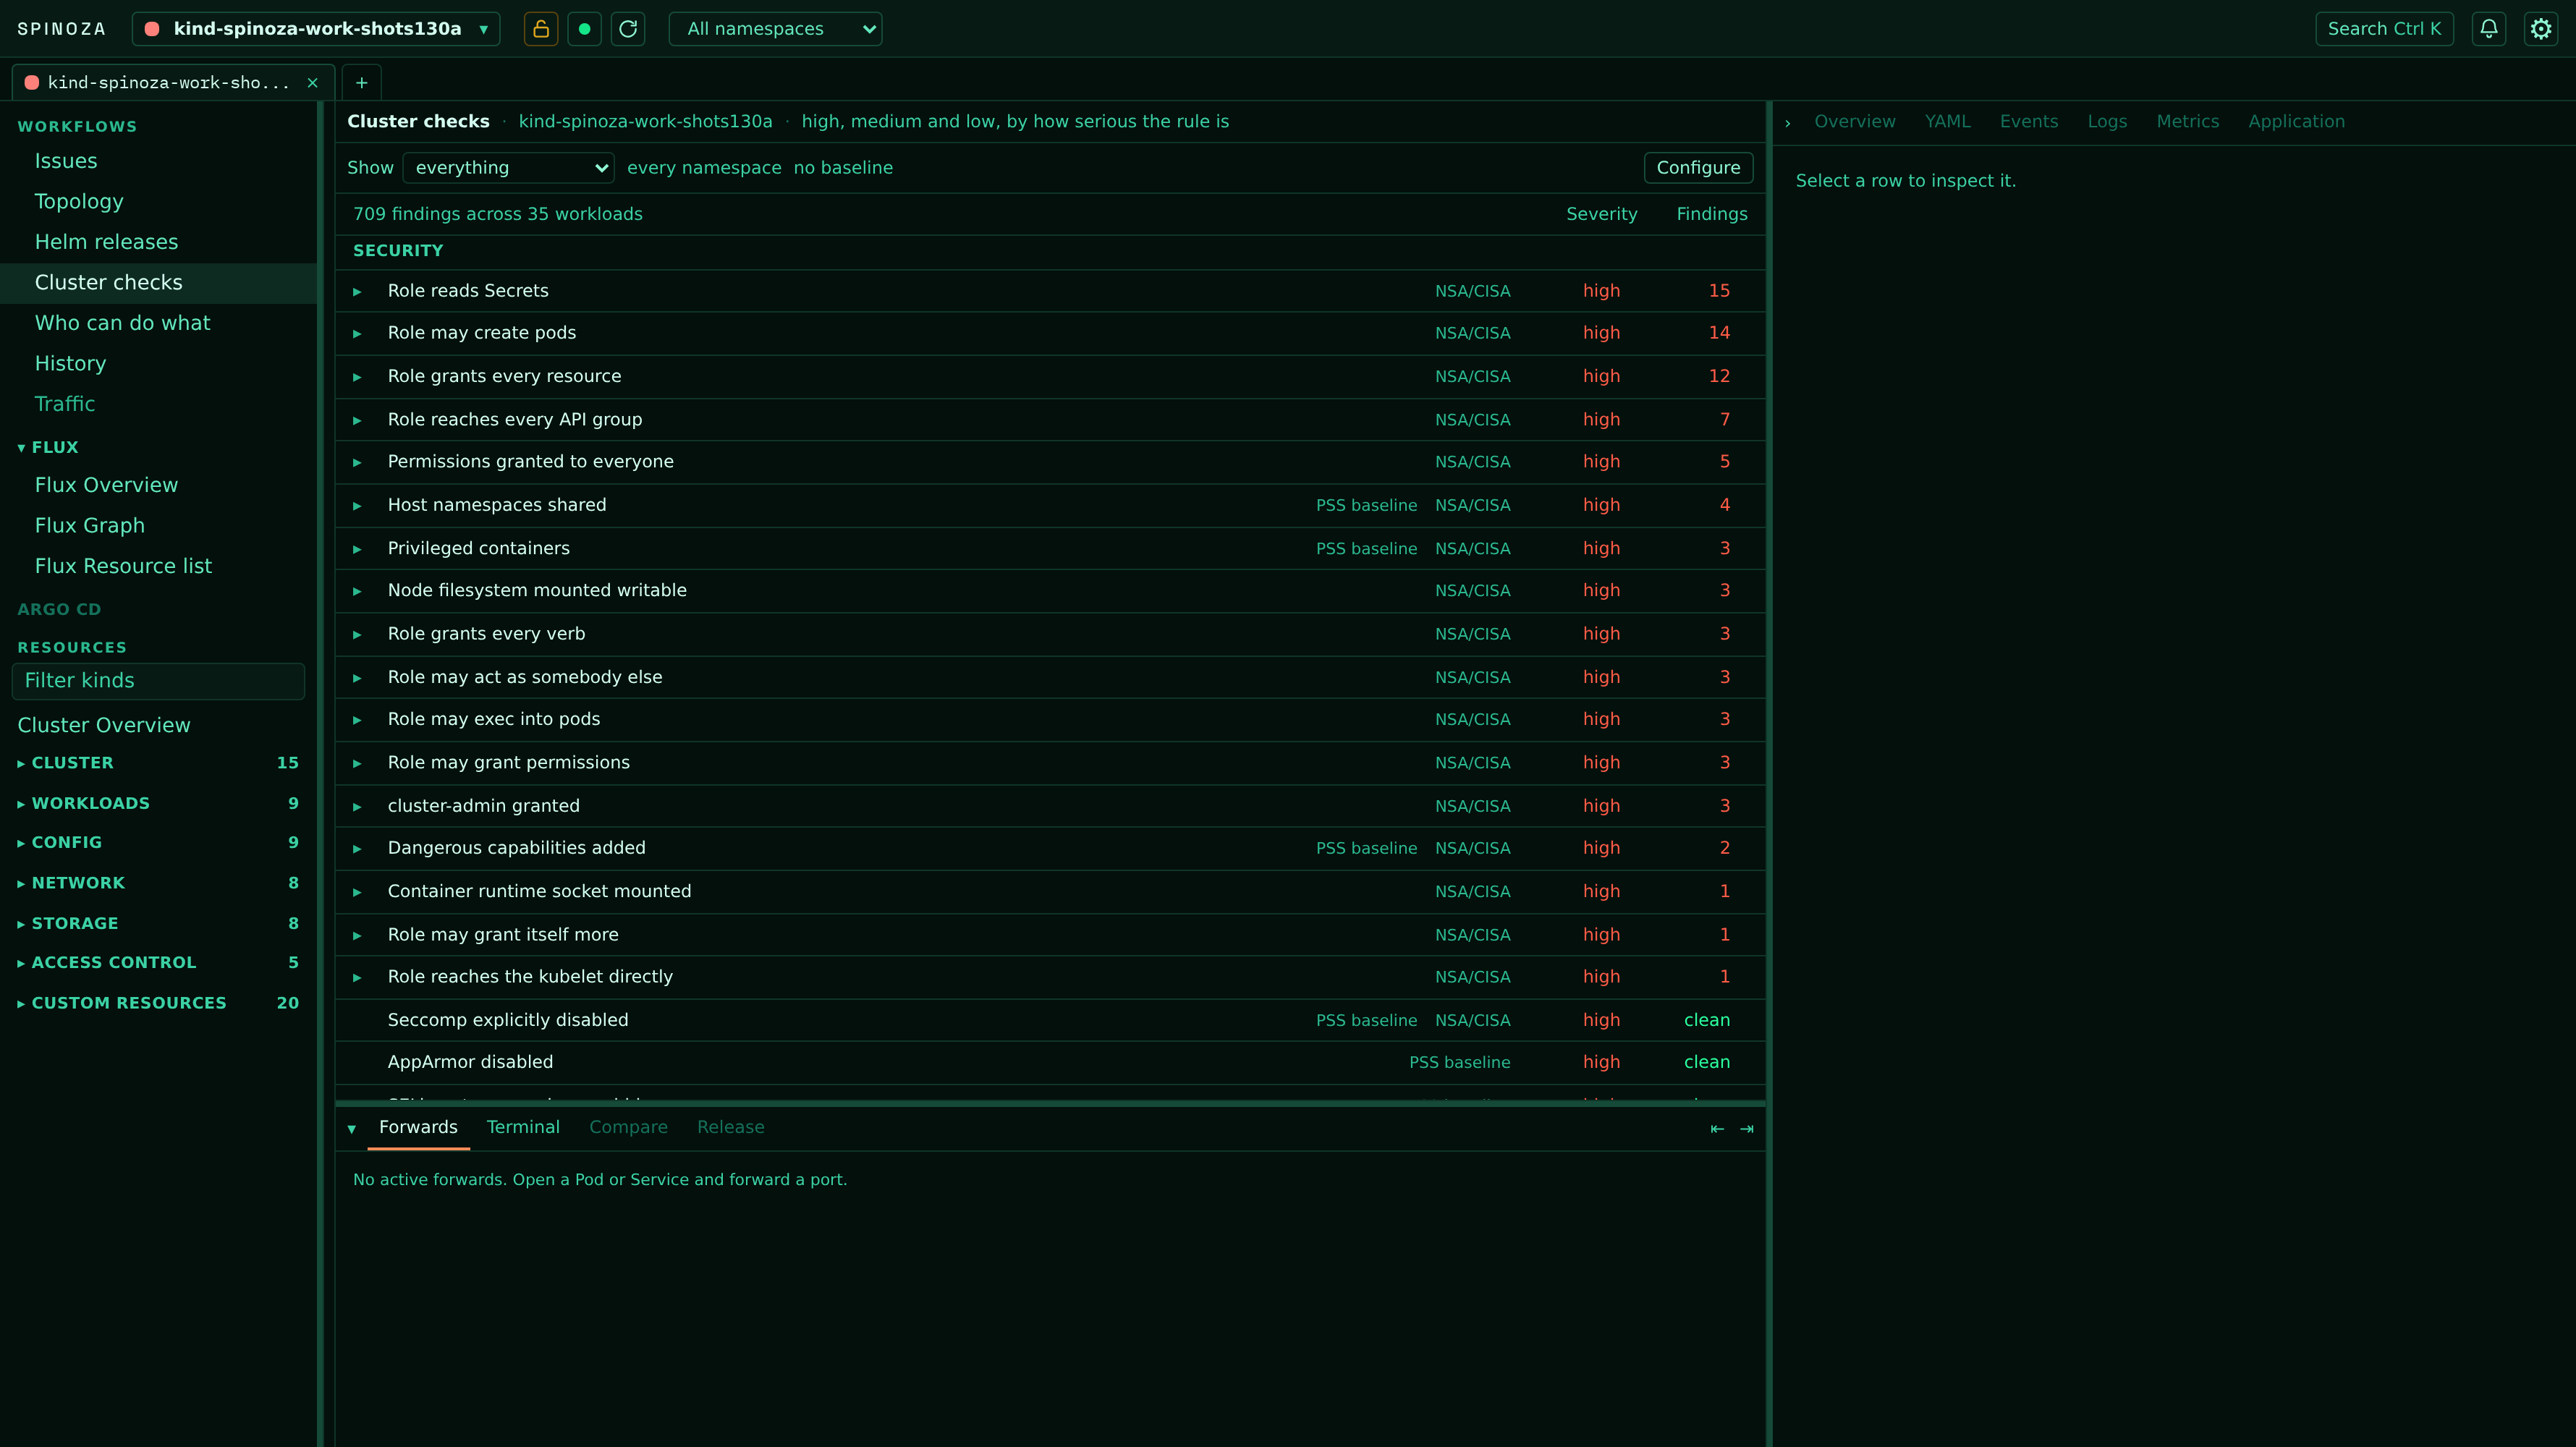
Task: Focus the Filter kinds input
Action: [x=158, y=681]
